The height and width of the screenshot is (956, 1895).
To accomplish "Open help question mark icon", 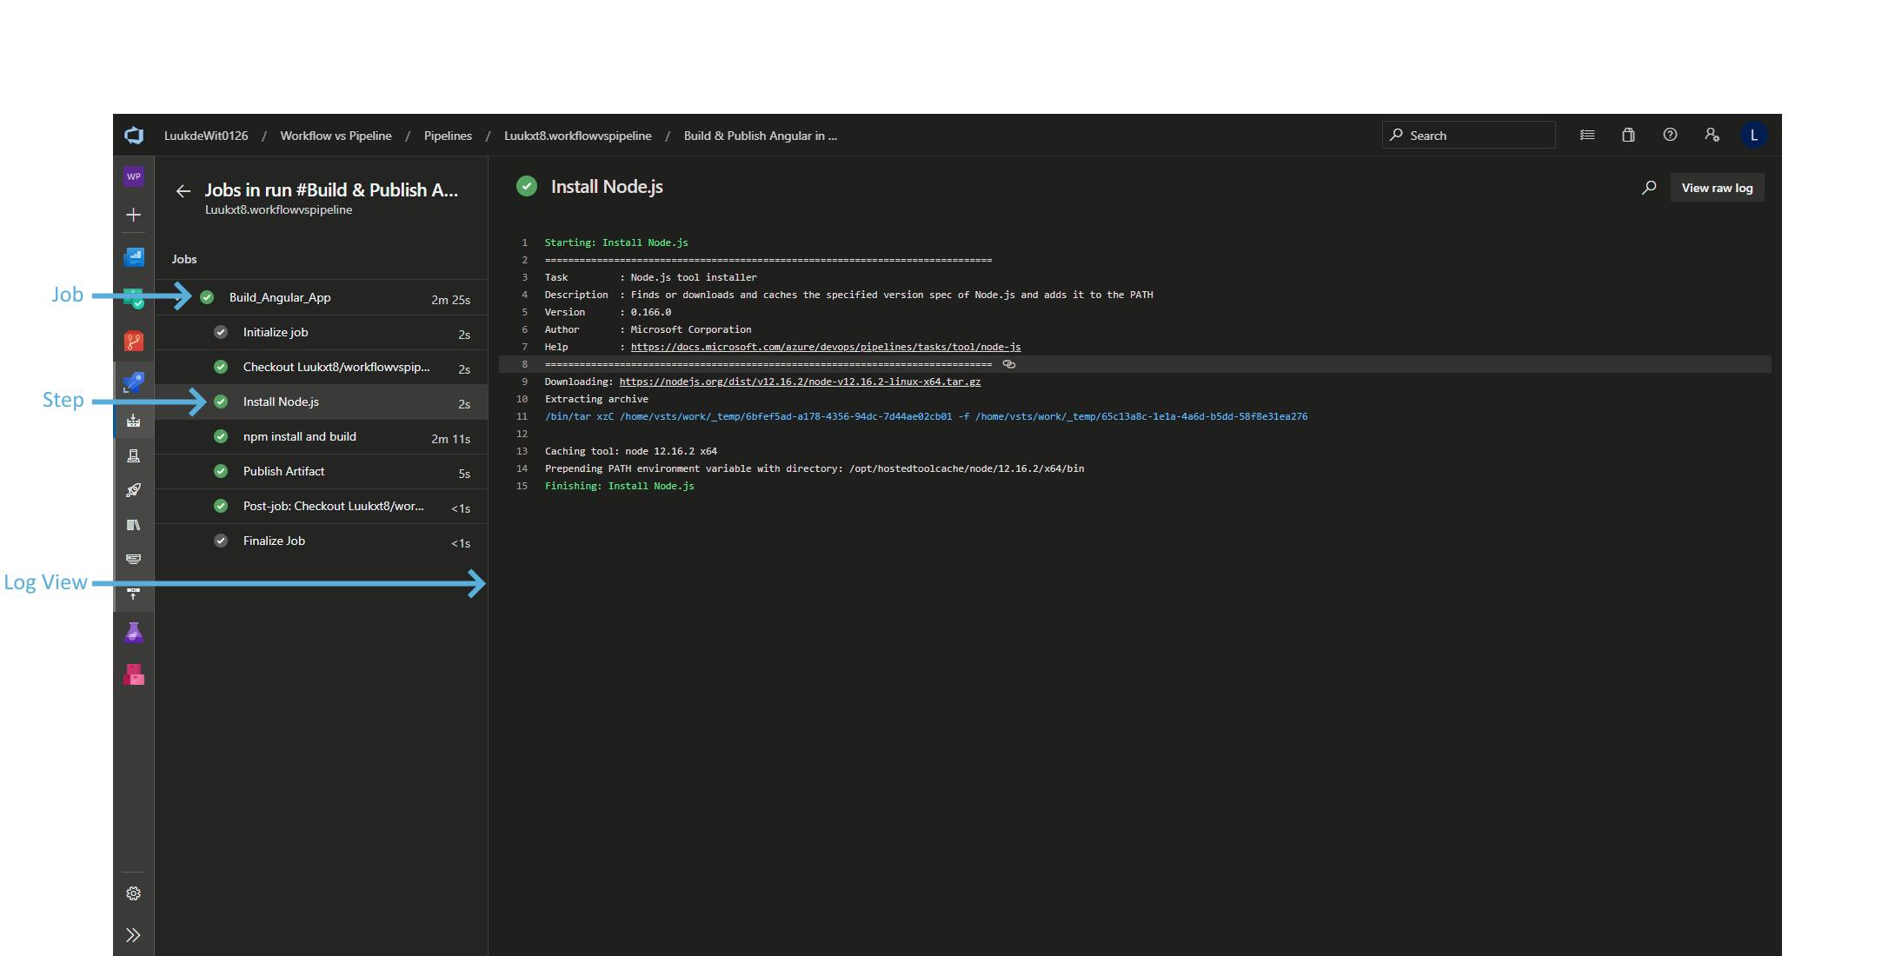I will pyautogui.click(x=1670, y=135).
